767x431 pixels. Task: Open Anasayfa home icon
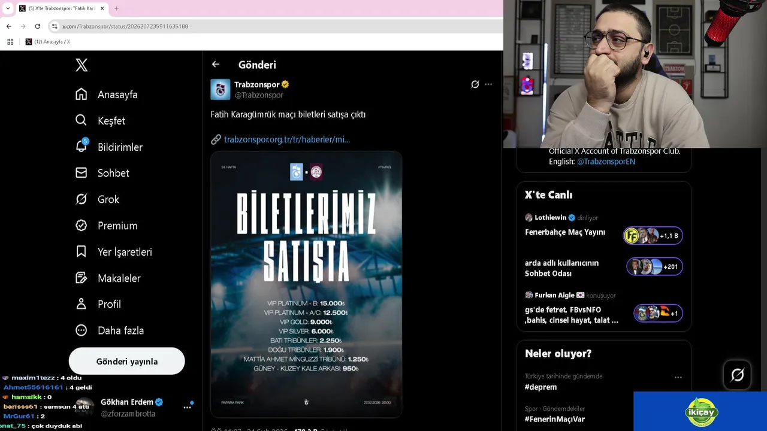click(x=81, y=95)
